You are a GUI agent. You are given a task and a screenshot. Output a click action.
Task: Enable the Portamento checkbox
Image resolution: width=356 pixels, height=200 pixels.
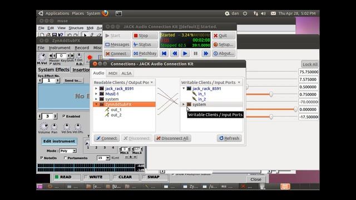(65, 158)
